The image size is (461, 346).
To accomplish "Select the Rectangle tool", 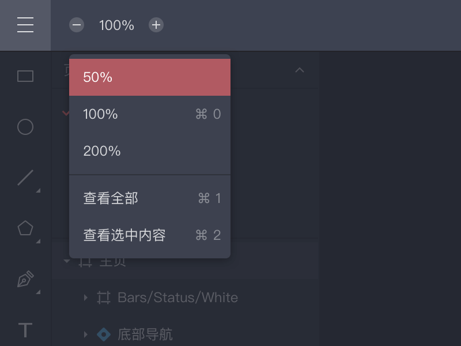I will coord(25,76).
